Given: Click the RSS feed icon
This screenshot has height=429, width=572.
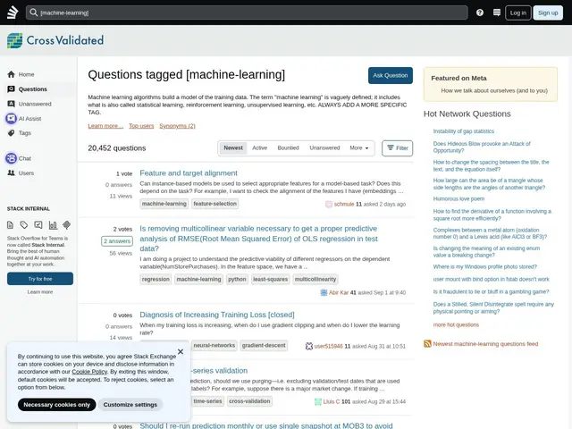Looking at the screenshot, I should (x=427, y=343).
